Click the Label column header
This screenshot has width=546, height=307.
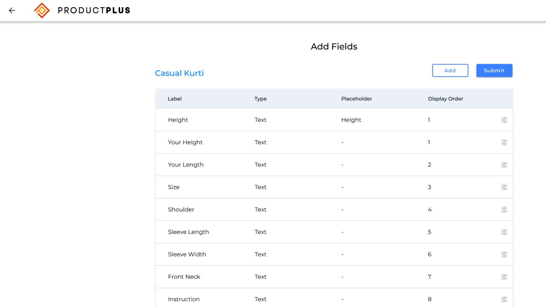point(174,99)
